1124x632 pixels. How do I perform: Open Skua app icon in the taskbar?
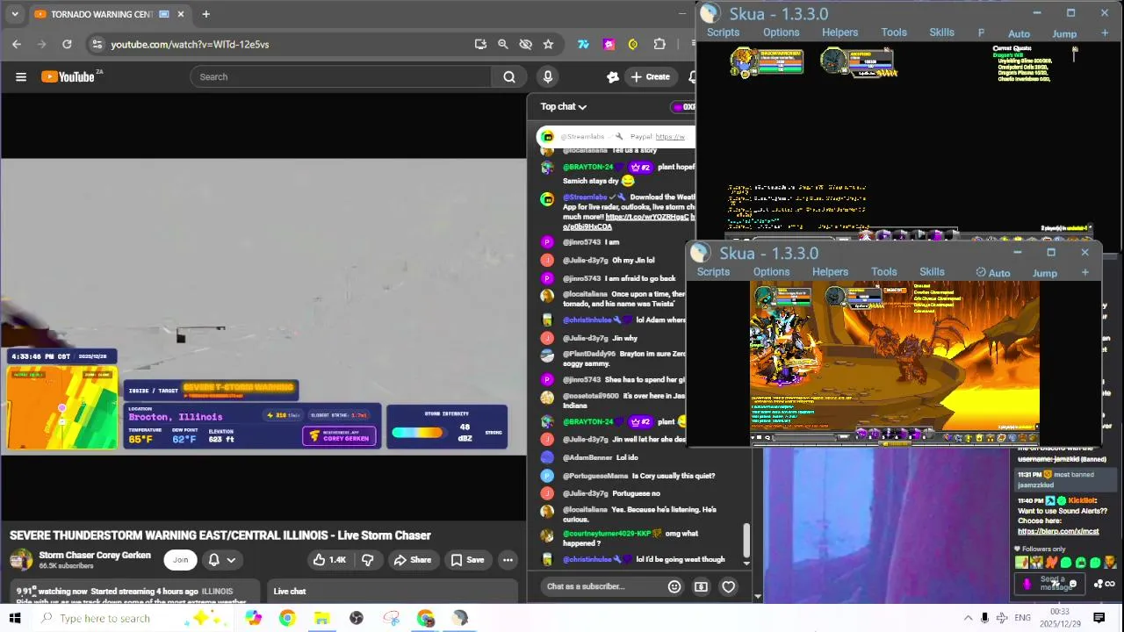click(460, 618)
